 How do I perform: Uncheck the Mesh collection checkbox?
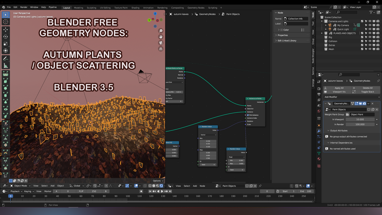pos(362,49)
